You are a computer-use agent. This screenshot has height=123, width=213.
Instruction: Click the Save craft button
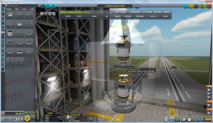click(x=196, y=6)
